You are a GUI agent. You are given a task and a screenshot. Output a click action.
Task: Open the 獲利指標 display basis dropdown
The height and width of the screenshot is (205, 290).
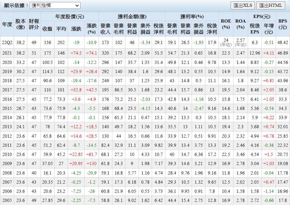pyautogui.click(x=55, y=5)
